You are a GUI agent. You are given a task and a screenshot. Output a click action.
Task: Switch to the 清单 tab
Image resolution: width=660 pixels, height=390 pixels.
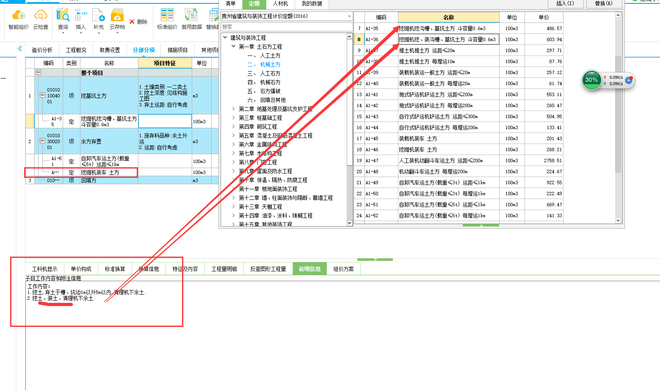click(230, 4)
